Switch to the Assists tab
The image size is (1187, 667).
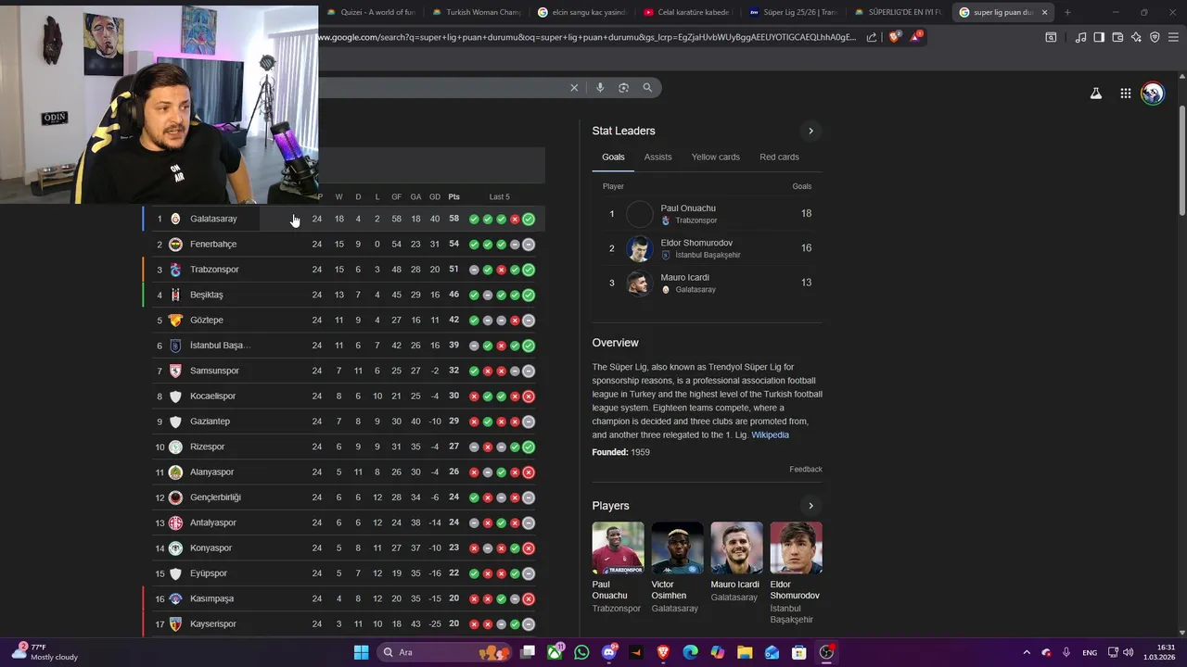tap(657, 157)
